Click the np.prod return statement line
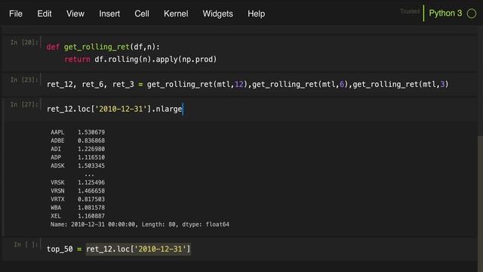This screenshot has width=483, height=272. point(140,59)
